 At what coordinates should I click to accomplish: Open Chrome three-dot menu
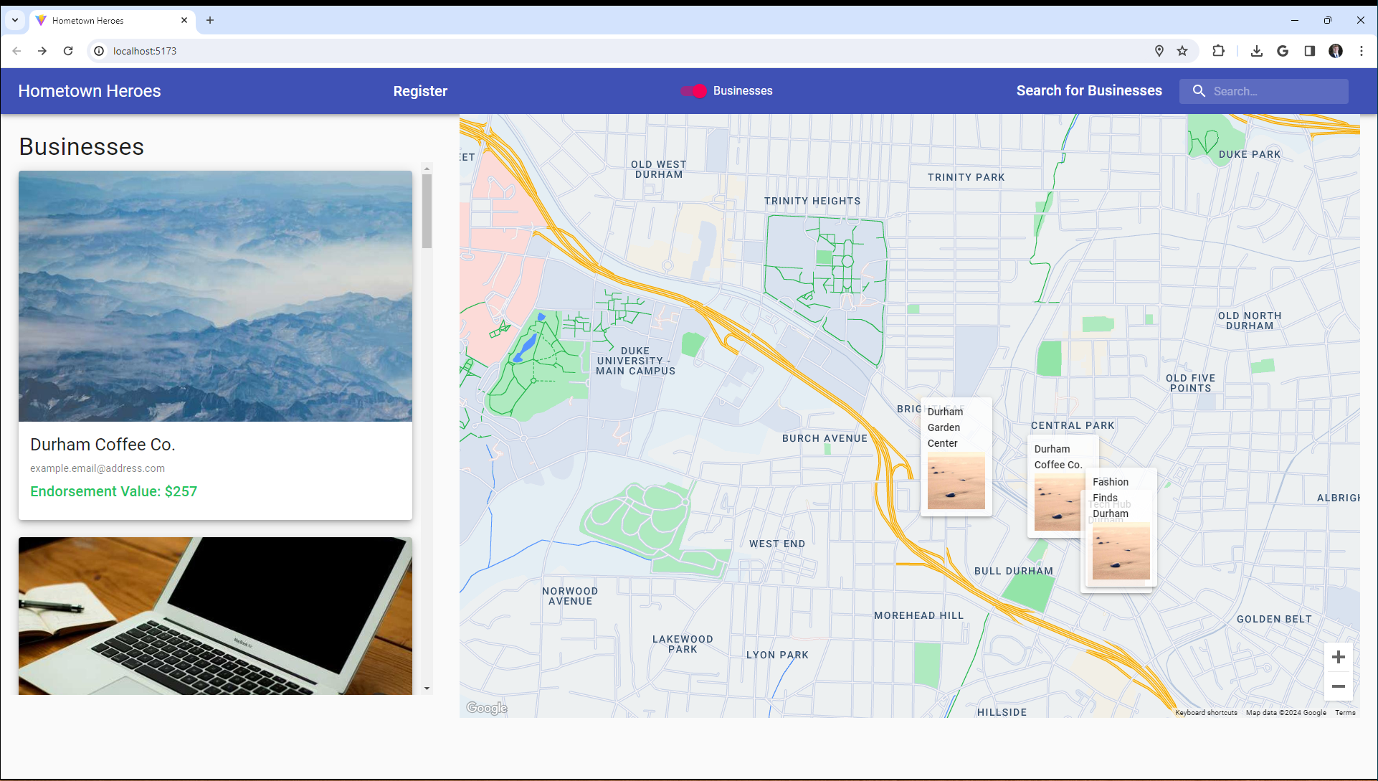click(1361, 51)
